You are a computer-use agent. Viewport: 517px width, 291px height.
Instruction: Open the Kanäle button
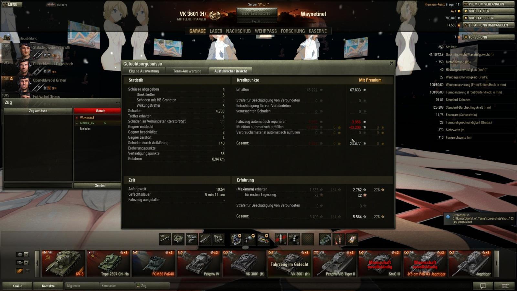[17, 286]
